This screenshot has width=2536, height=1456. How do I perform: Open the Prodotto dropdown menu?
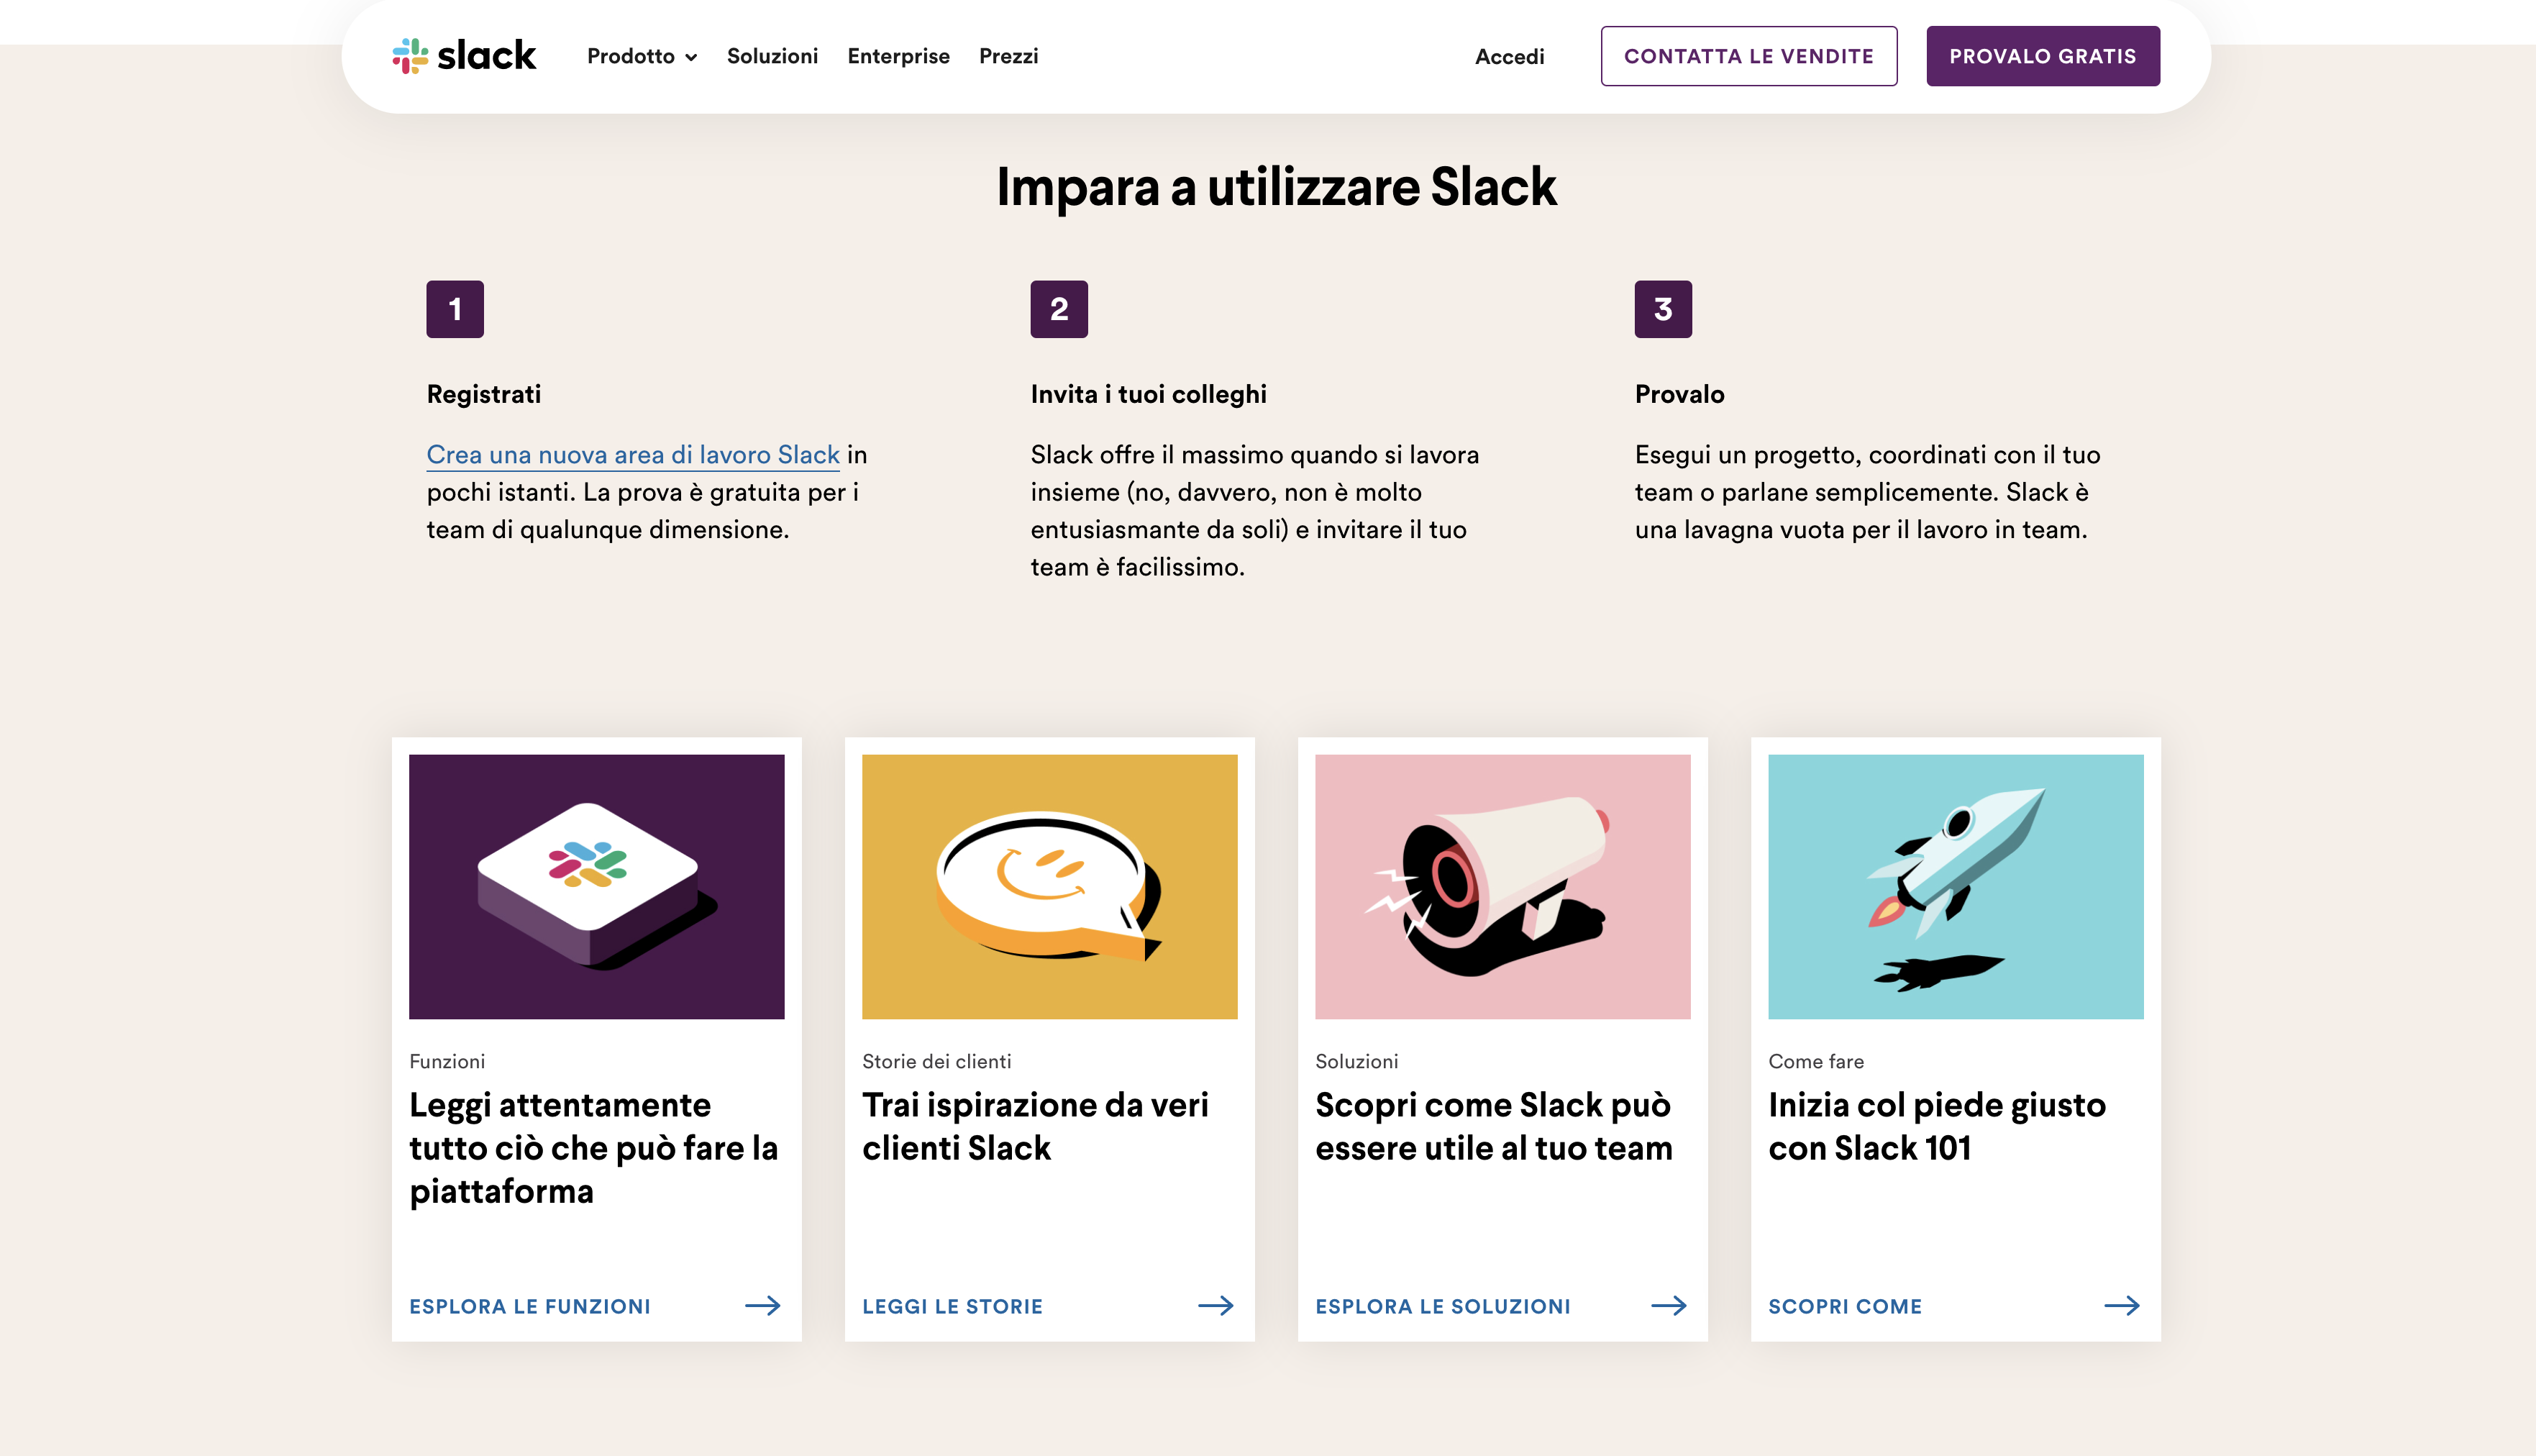pos(631,56)
